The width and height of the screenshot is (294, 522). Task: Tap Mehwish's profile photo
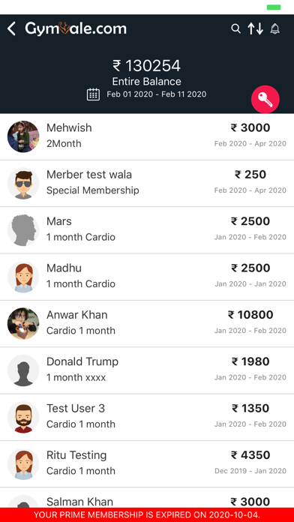click(23, 136)
